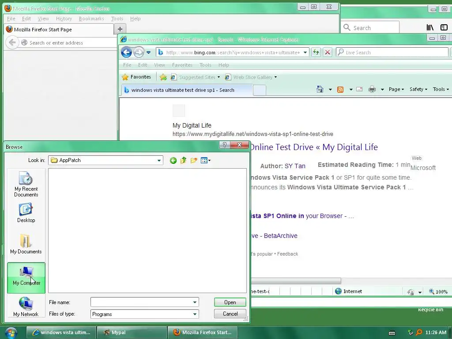Click the magnifier icon in system tray
452x339 pixels.
click(x=419, y=332)
